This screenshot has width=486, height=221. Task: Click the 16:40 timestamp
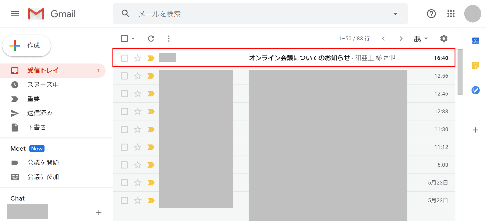(x=441, y=58)
